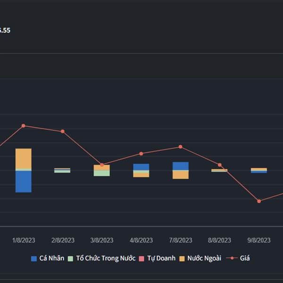Click the blue bar segment for 4/8/2023
The height and width of the screenshot is (283, 283).
[x=141, y=167]
